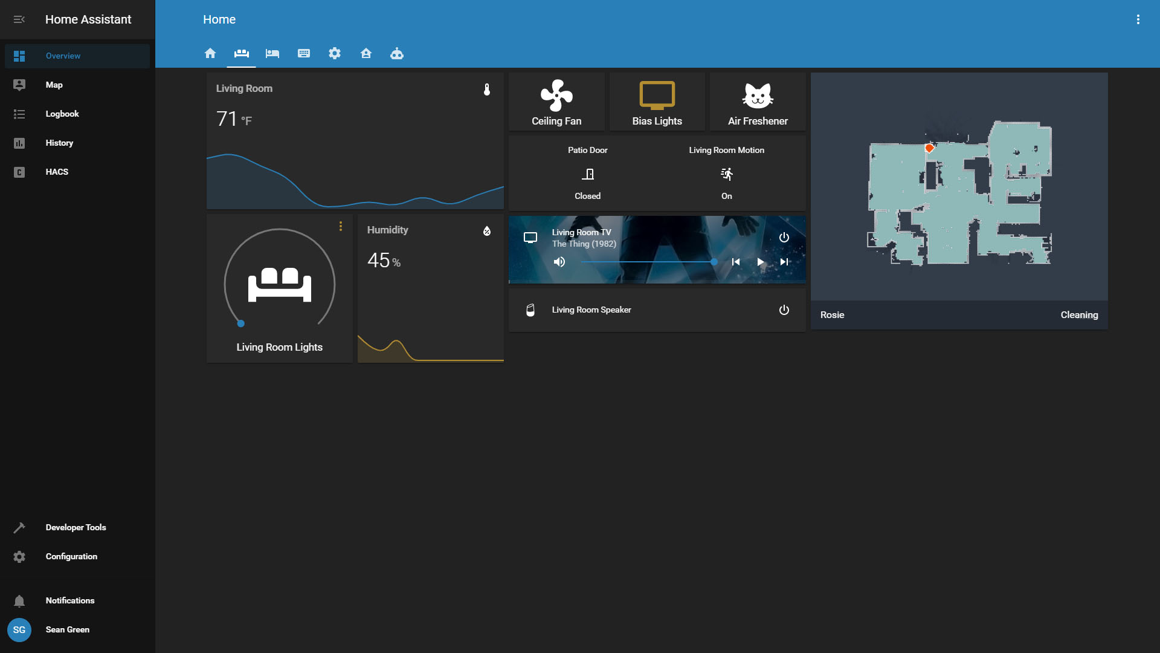Power on the Living Room Speaker
1160x653 pixels.
[x=784, y=310]
